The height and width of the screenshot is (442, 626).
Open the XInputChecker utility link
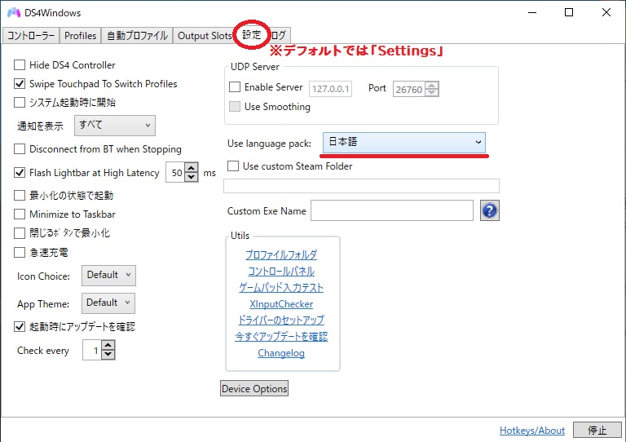(x=281, y=304)
